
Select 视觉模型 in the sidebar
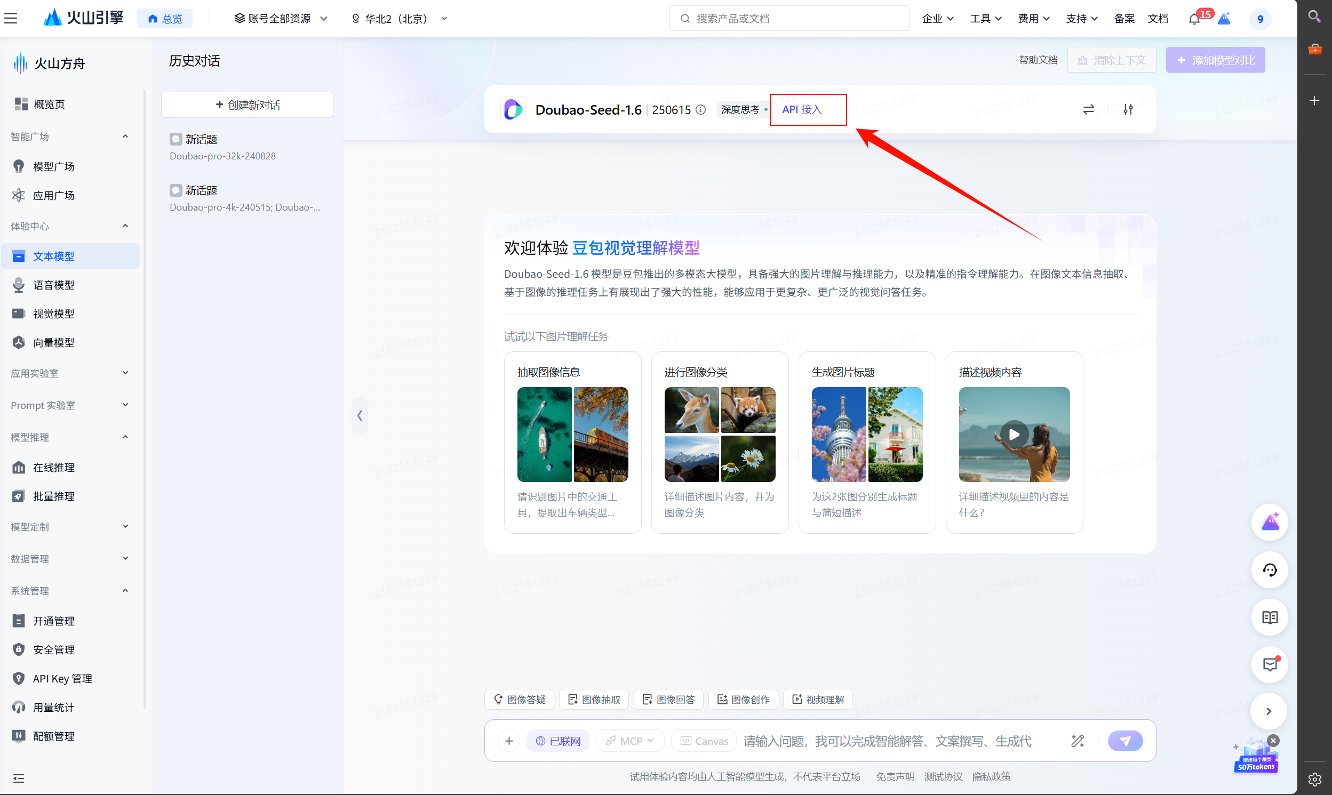tap(53, 314)
